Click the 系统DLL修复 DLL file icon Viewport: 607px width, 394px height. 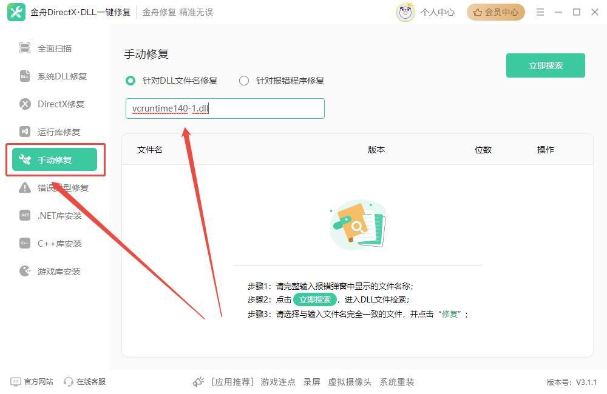[x=25, y=76]
